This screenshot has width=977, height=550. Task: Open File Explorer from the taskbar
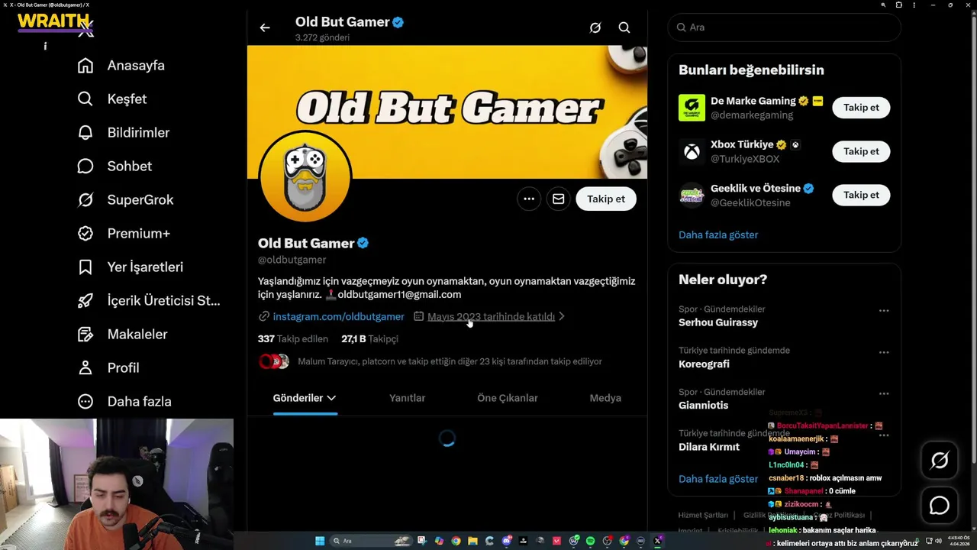tap(472, 541)
